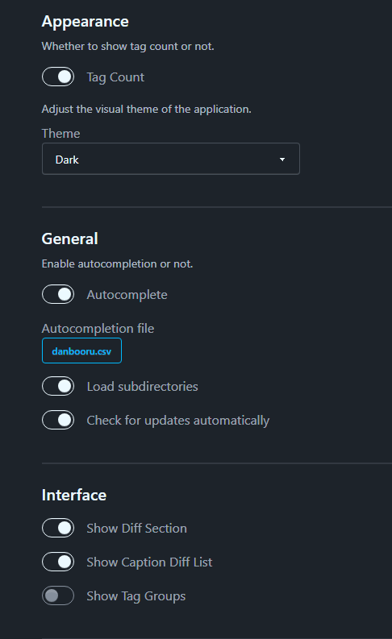Viewport: 392px width, 639px height.
Task: Click the Tag Count label text
Action: click(115, 77)
